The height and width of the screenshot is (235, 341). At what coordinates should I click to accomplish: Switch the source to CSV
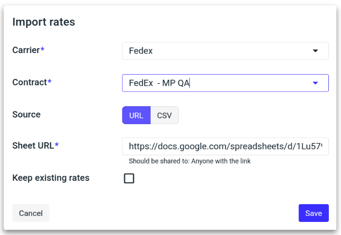click(165, 116)
